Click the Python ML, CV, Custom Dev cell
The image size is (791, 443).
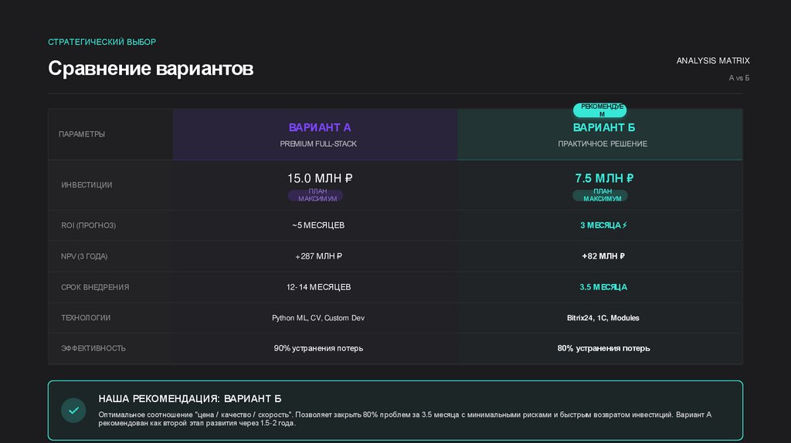(x=318, y=318)
